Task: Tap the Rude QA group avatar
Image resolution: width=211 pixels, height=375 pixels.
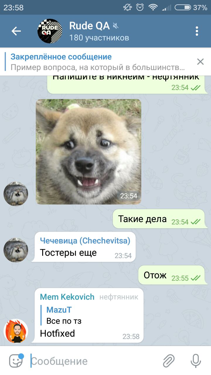Action: [x=50, y=31]
